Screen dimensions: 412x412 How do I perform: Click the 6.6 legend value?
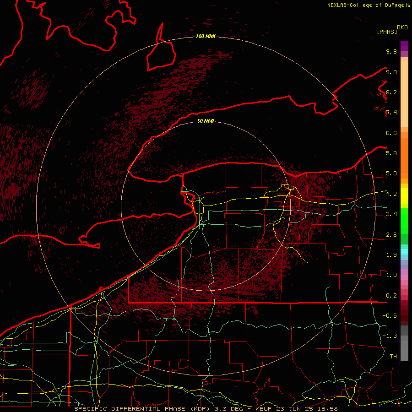click(x=391, y=133)
